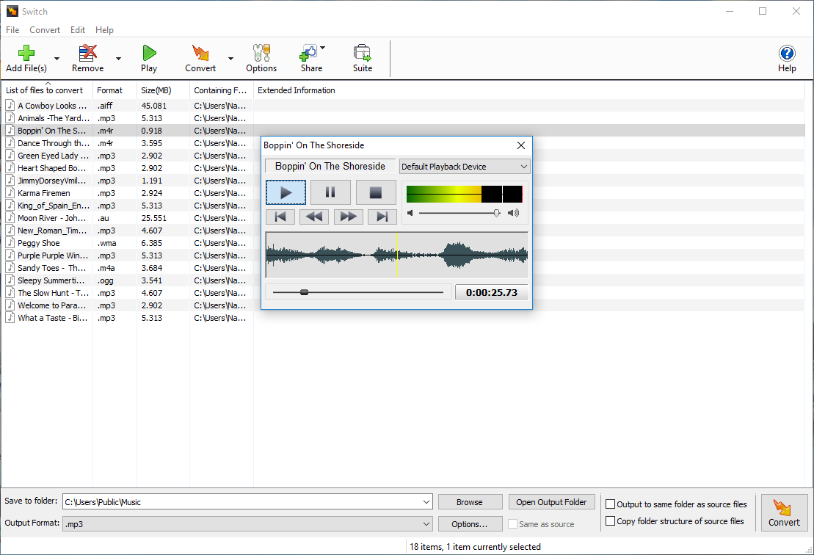The width and height of the screenshot is (814, 555).
Task: Open the NCH Suite toolbar icon
Action: pos(362,52)
